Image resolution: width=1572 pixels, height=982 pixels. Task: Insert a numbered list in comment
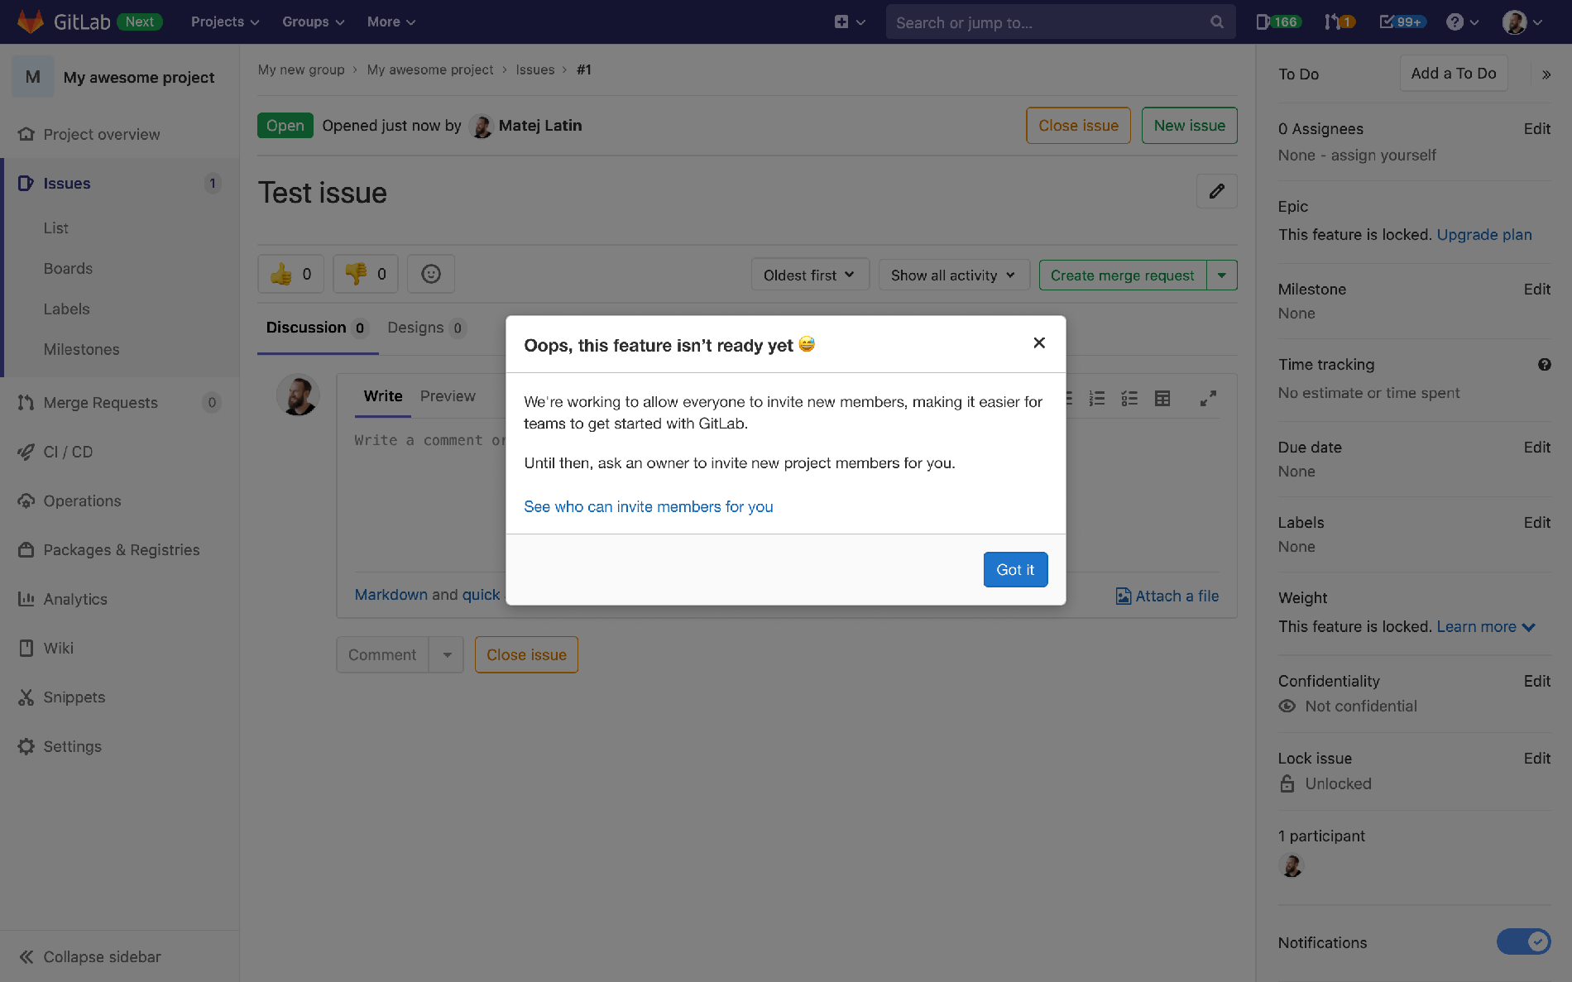click(1097, 398)
